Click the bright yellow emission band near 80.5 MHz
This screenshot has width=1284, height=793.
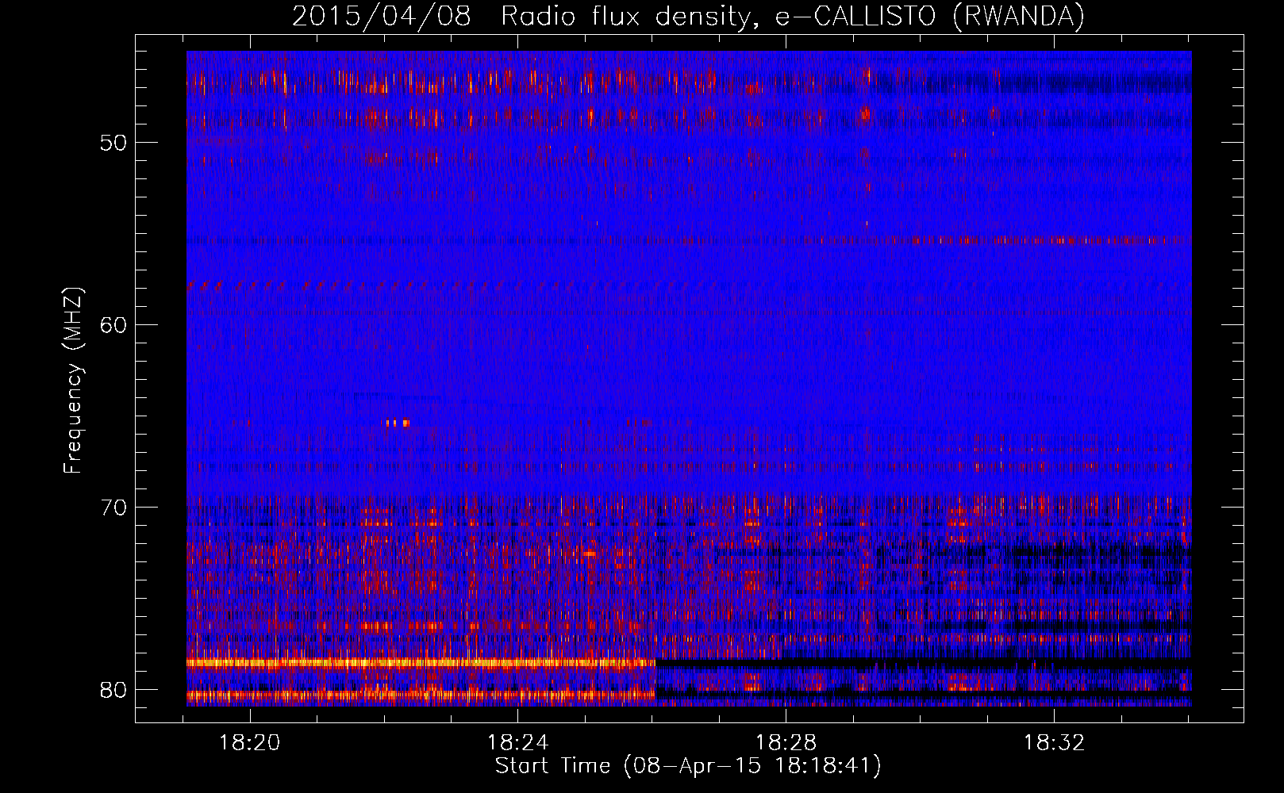(421, 695)
